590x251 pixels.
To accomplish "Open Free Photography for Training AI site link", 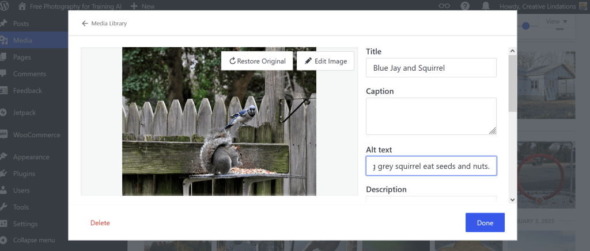I will pos(77,6).
